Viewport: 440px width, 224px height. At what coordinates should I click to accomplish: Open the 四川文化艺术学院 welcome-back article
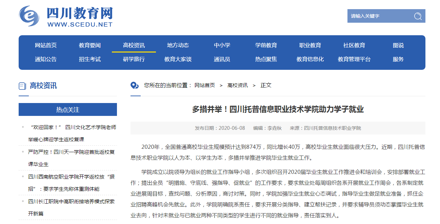tap(72, 127)
